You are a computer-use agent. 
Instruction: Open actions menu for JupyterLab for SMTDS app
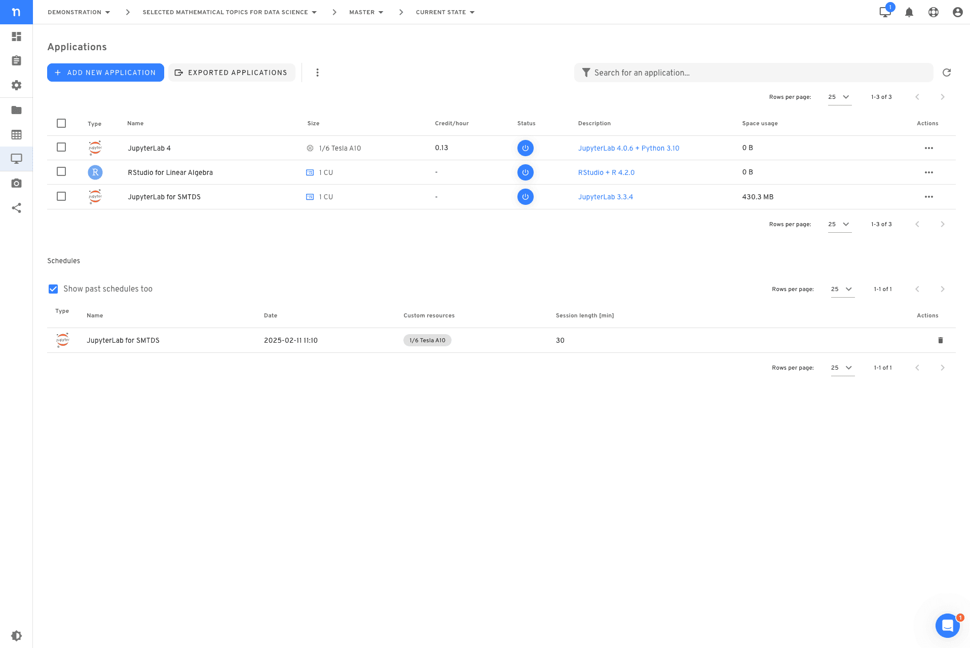click(929, 197)
